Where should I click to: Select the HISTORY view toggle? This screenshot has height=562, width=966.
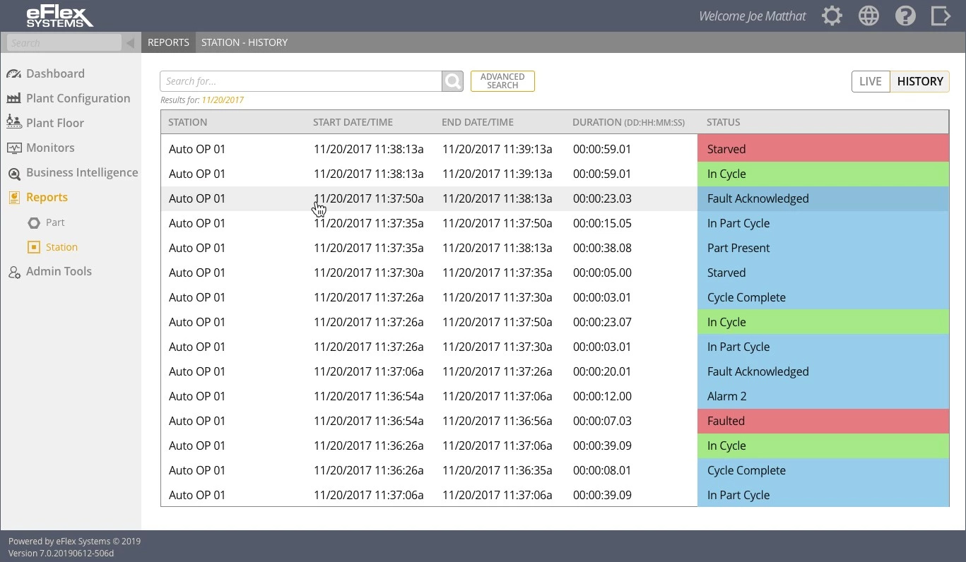click(x=919, y=81)
